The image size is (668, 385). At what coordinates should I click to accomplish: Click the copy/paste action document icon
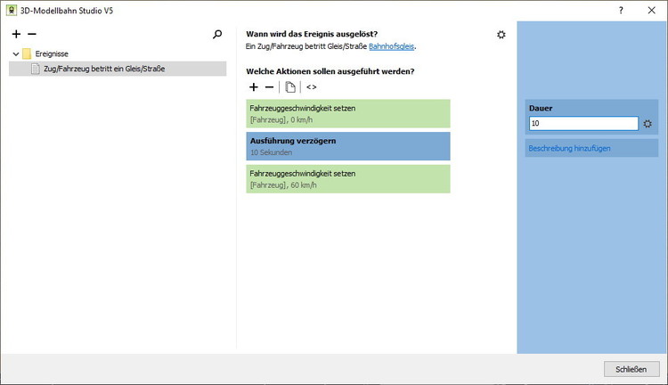pos(290,87)
